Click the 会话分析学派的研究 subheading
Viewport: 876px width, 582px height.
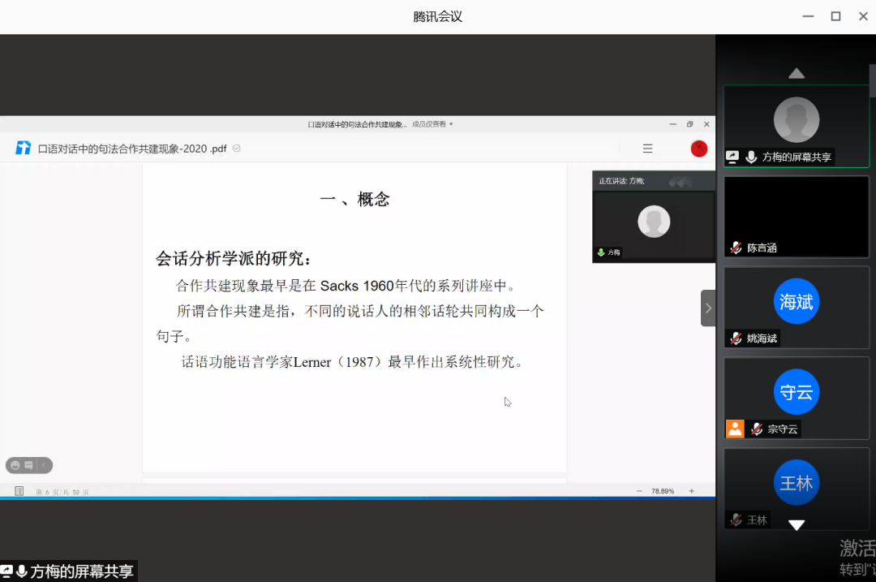(x=233, y=258)
